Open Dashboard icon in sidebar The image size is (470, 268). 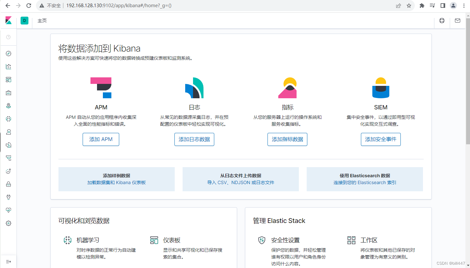pos(8,80)
